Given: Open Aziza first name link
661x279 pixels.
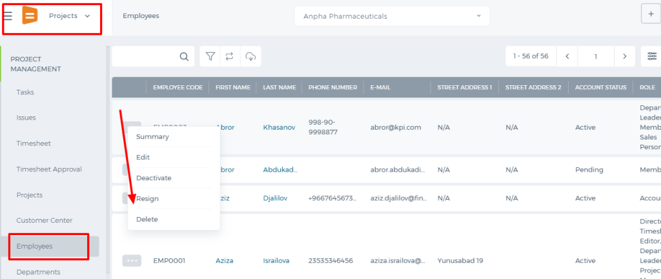Looking at the screenshot, I should [224, 260].
